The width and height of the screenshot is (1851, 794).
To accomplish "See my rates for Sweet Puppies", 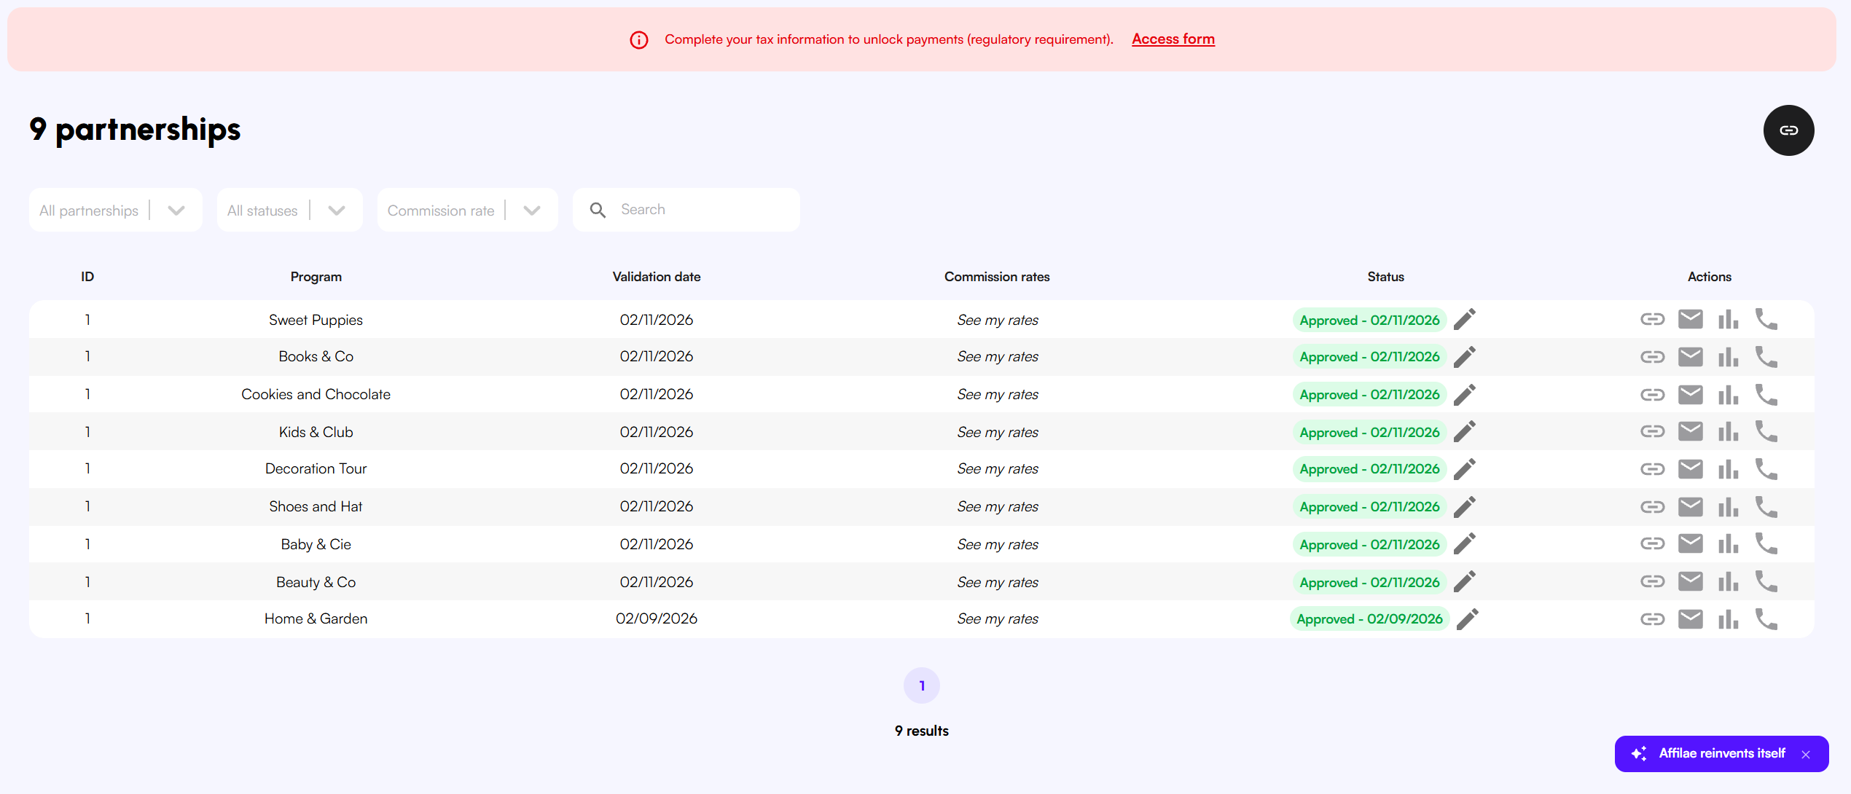I will (x=997, y=320).
